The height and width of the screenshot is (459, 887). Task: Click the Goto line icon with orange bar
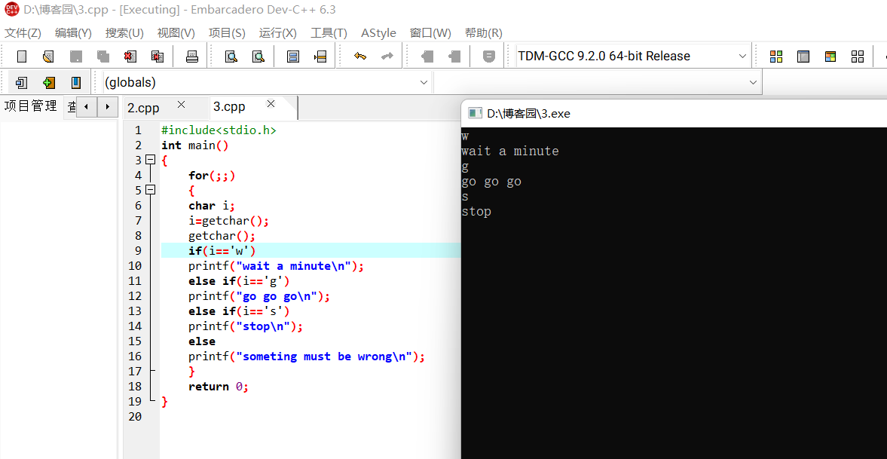click(320, 56)
